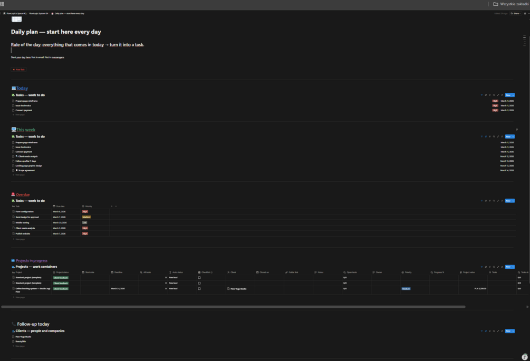Open the help button in the bottom-right corner

point(525,357)
